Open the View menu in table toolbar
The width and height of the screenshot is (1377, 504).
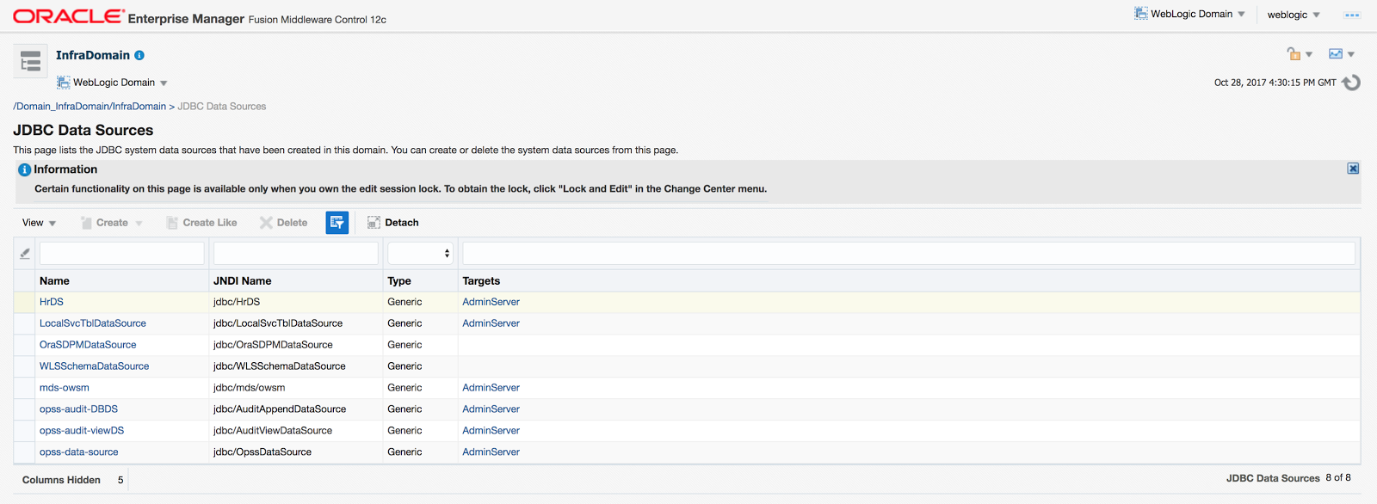coord(39,223)
